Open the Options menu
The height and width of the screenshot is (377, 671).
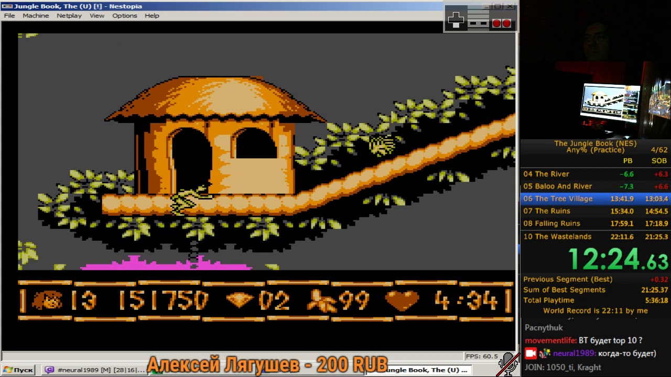point(125,16)
